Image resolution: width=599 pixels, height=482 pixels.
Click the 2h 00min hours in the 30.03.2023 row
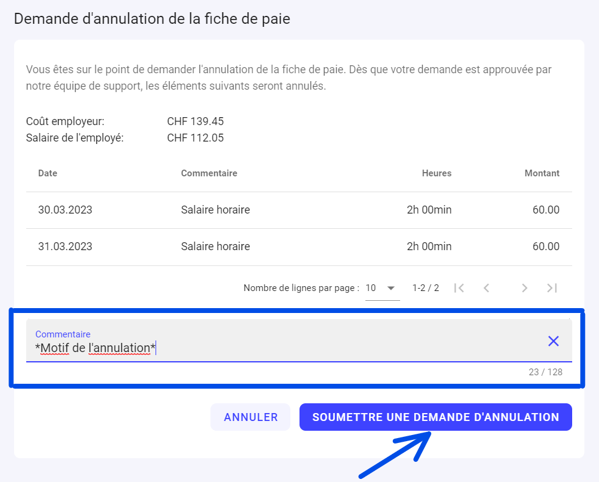(x=429, y=210)
